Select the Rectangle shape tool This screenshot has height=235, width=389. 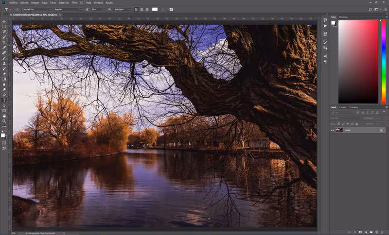point(4,111)
